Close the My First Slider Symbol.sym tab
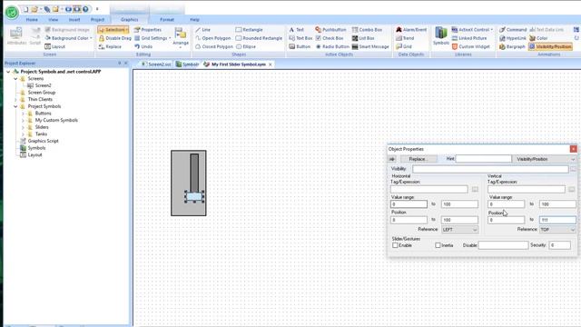This screenshot has height=327, width=581. click(x=271, y=64)
